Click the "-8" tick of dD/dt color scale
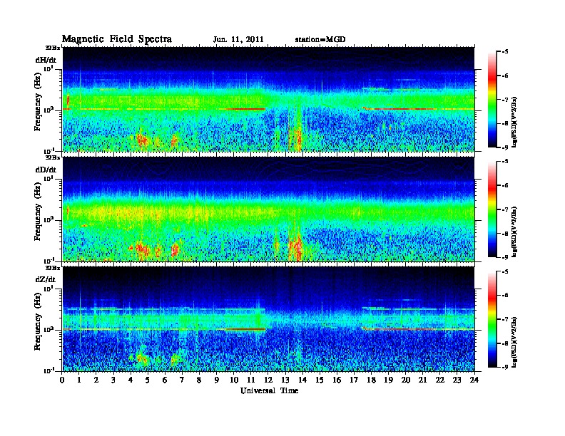Screen dimensions: 565x436 505,234
